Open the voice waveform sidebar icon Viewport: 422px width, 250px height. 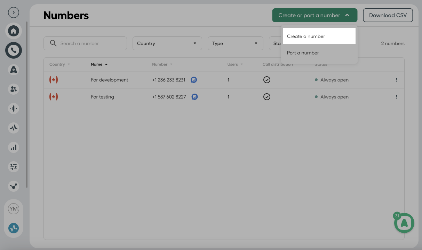pos(14,109)
